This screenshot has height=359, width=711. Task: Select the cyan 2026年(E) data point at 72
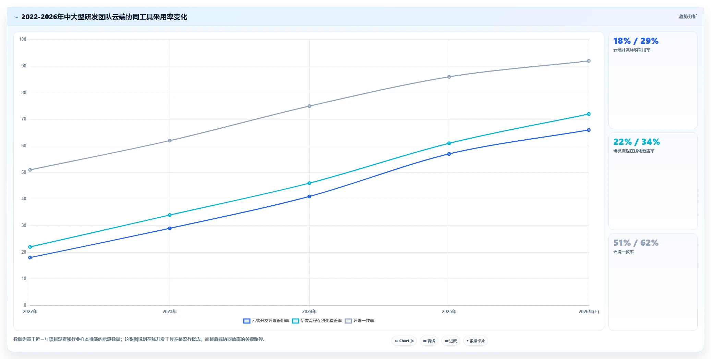coord(589,114)
